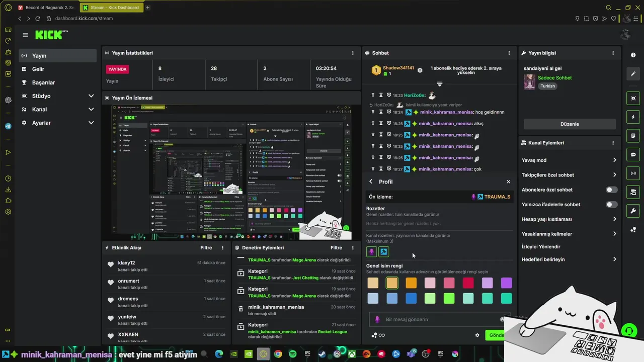644x362 pixels.
Task: Click the document note icon in right sidebar
Action: point(633,136)
